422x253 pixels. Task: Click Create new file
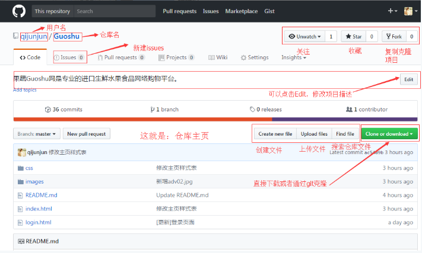tap(275, 134)
